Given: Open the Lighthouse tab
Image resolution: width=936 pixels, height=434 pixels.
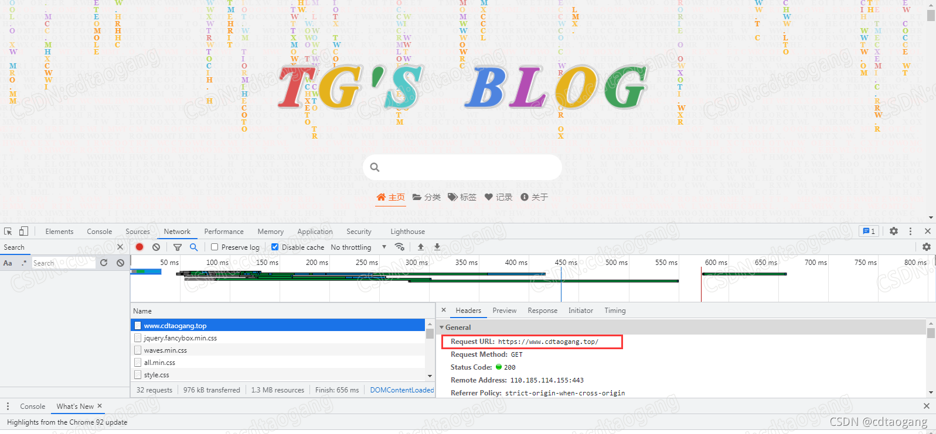Looking at the screenshot, I should tap(408, 231).
